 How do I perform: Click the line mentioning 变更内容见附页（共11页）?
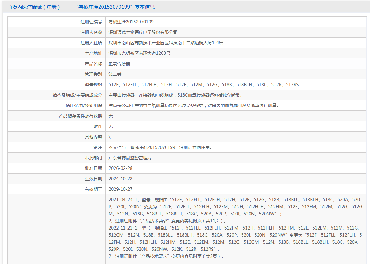(168, 221)
